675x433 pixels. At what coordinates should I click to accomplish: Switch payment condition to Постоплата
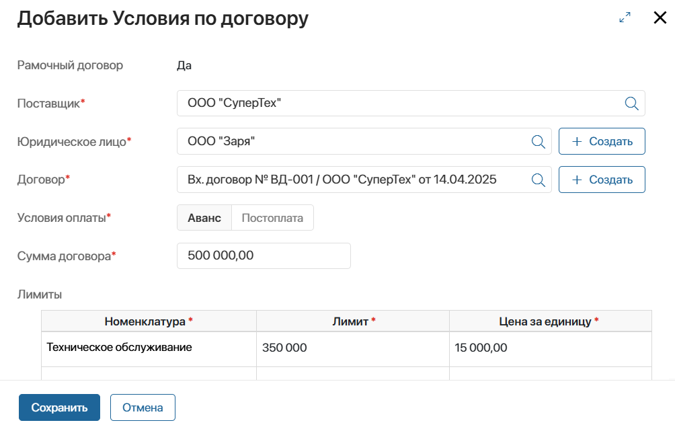tap(272, 218)
